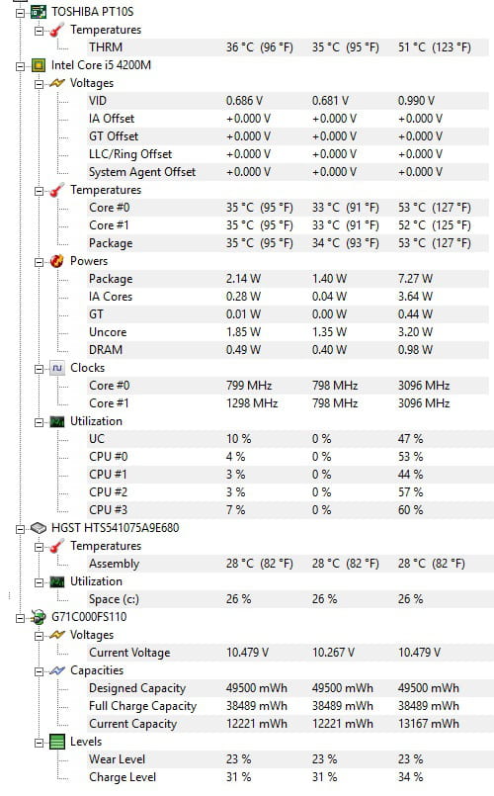
Task: Collapse the battery Levels group
Action: pyautogui.click(x=40, y=743)
